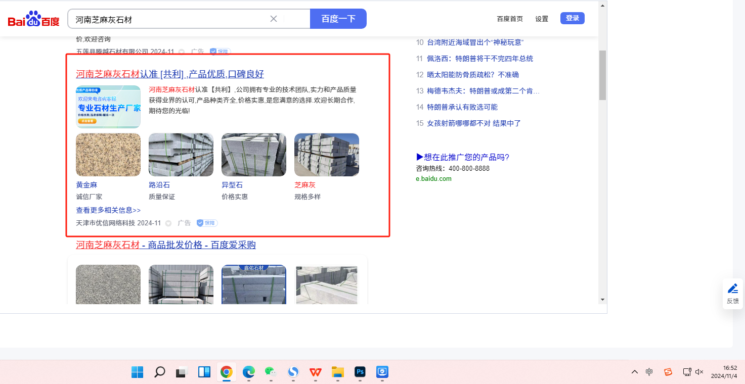Screen dimensions: 745x384
Task: Click the 专业石材生产厂家 ad banner image
Action: pos(108,107)
